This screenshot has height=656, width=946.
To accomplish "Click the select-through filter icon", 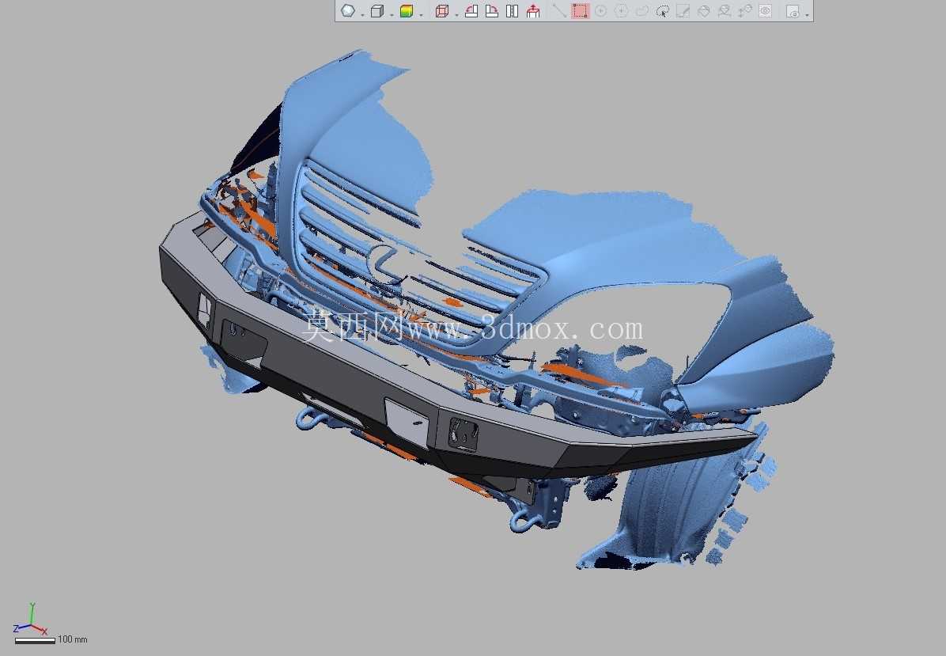I will click(x=745, y=11).
